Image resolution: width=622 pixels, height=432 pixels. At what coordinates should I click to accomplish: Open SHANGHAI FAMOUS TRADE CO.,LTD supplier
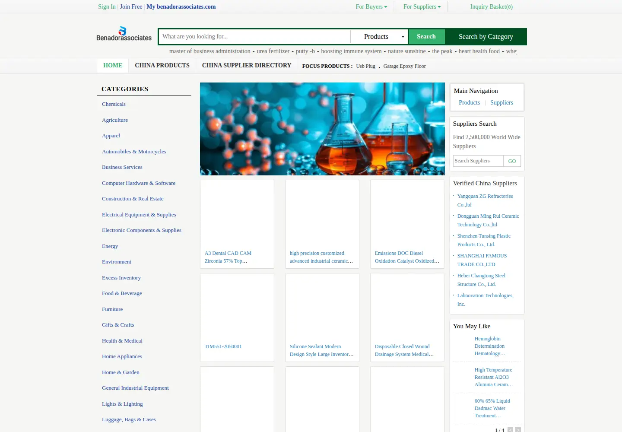[x=482, y=260]
